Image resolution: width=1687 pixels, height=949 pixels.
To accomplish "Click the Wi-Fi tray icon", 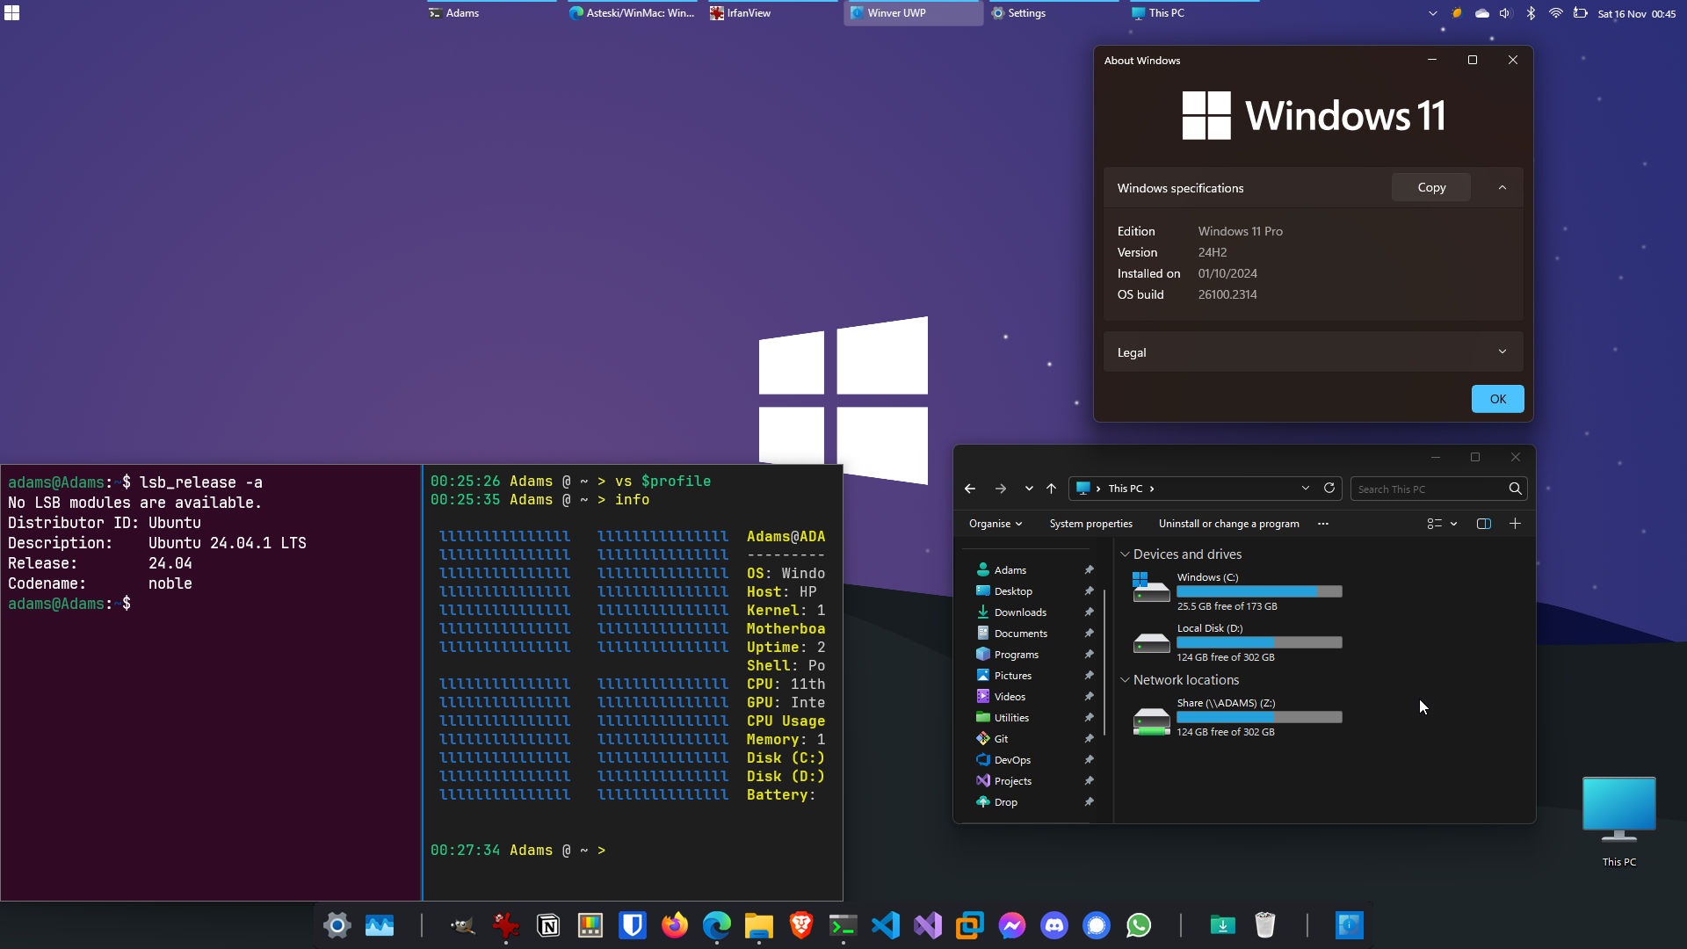I will click(1556, 13).
